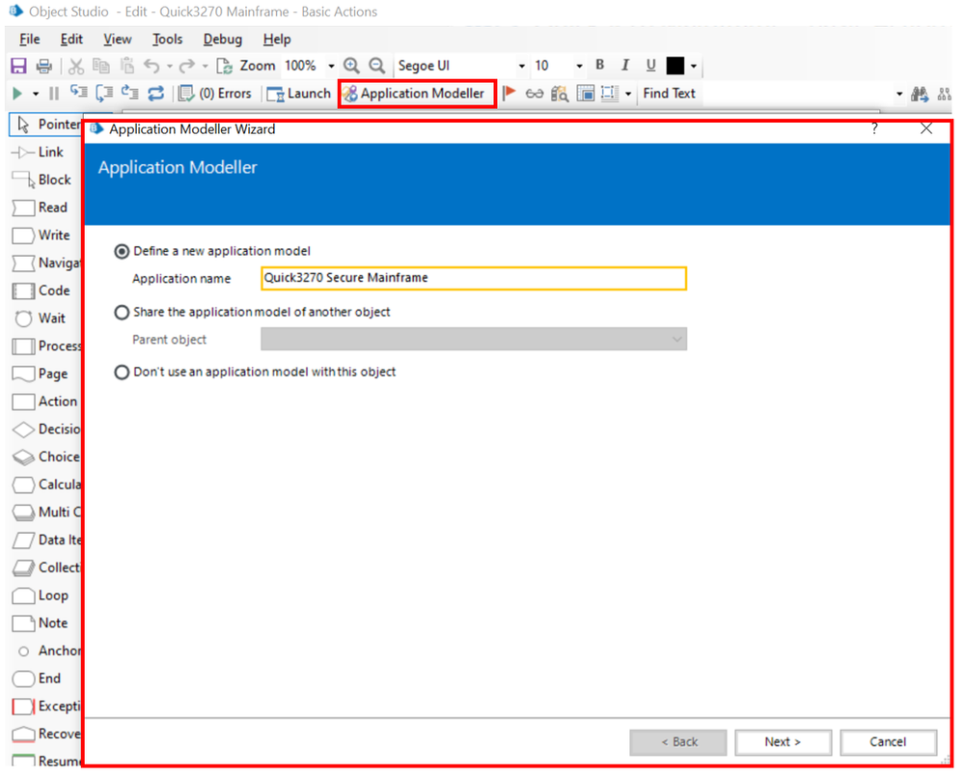
Task: Open the Zoom 100% dropdown arrow
Action: 331,66
